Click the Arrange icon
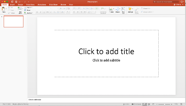 130,9
